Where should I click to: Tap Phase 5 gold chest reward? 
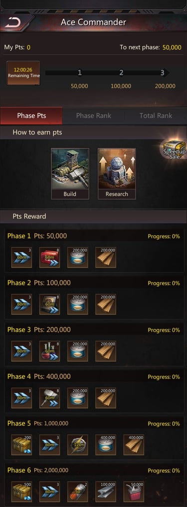point(21,445)
